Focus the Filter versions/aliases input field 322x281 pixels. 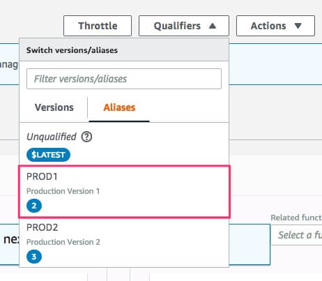click(124, 79)
